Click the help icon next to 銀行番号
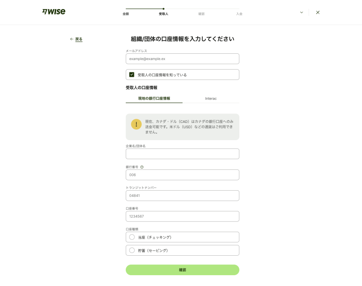The height and width of the screenshot is (286, 362). coord(142,167)
